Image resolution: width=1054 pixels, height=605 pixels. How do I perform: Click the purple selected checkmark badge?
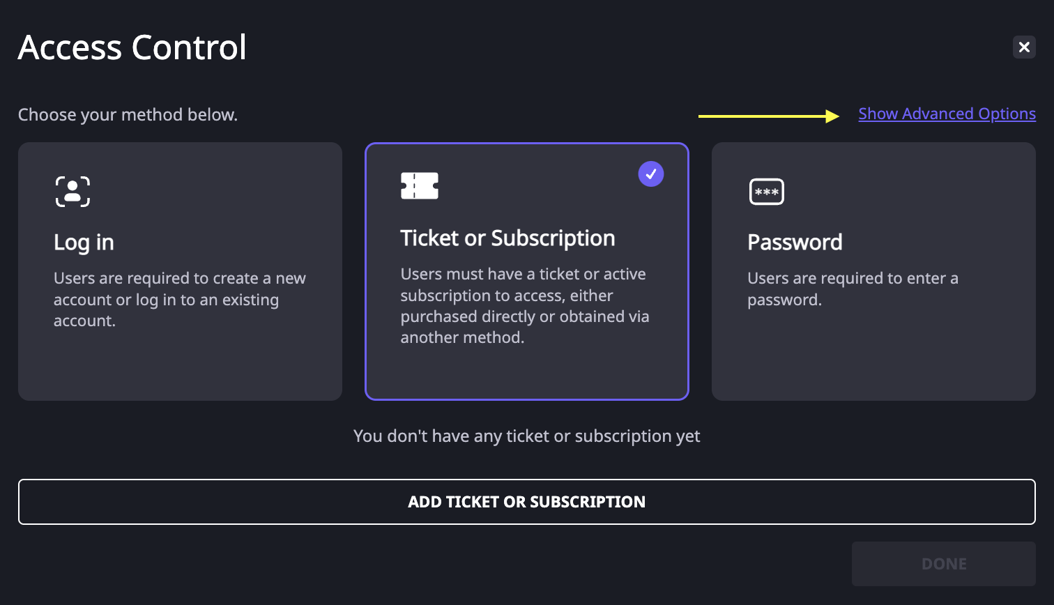click(x=651, y=174)
